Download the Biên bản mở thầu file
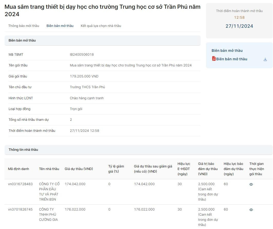 pos(265,59)
